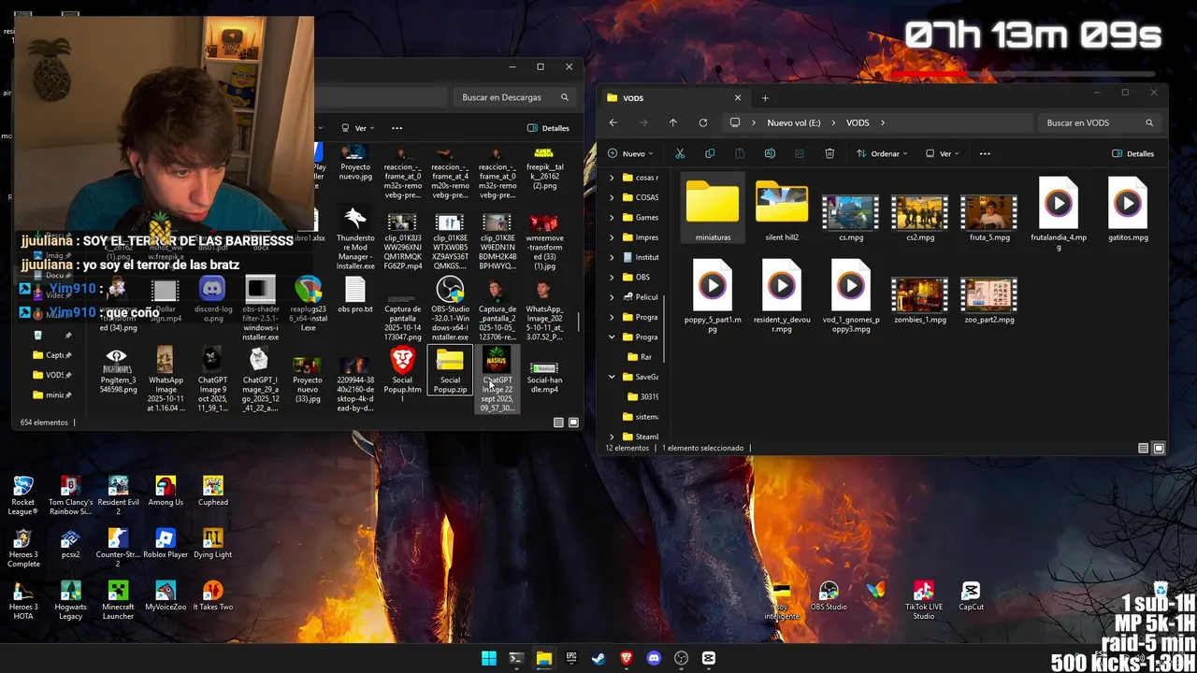Copy the selected item in VODS window
1197x673 pixels.
710,153
